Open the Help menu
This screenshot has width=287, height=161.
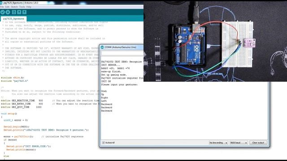(29, 7)
